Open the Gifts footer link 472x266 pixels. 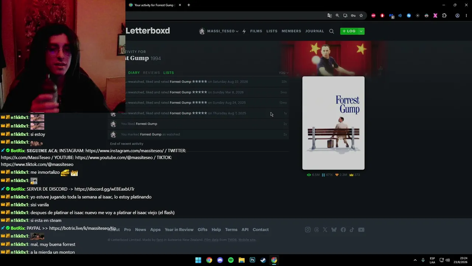(202, 230)
